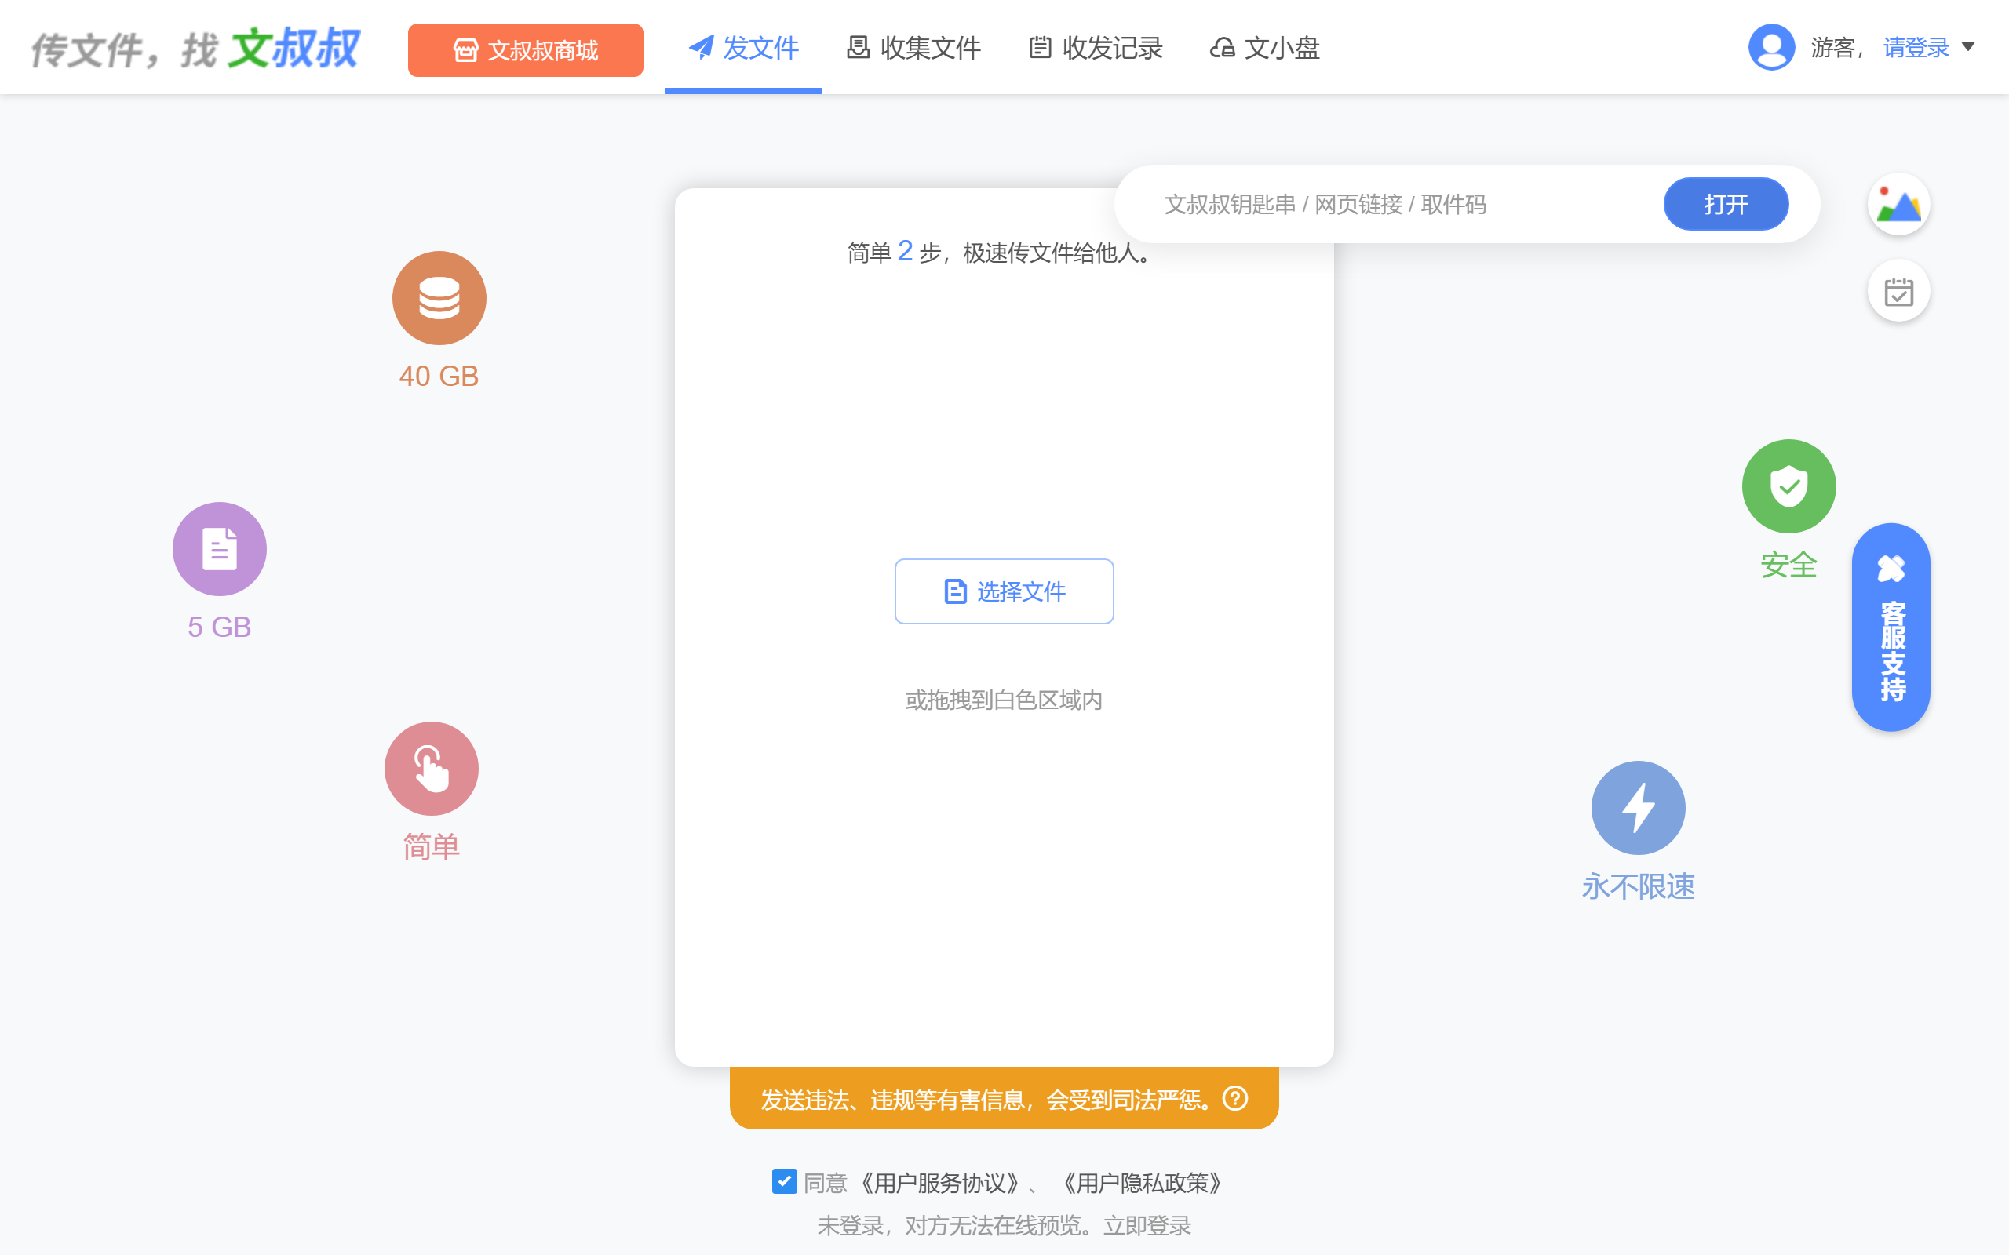Click the 5 GB file icon
The width and height of the screenshot is (2009, 1255).
click(219, 548)
